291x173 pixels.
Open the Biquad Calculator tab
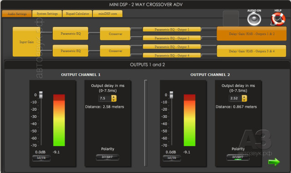tap(77, 14)
